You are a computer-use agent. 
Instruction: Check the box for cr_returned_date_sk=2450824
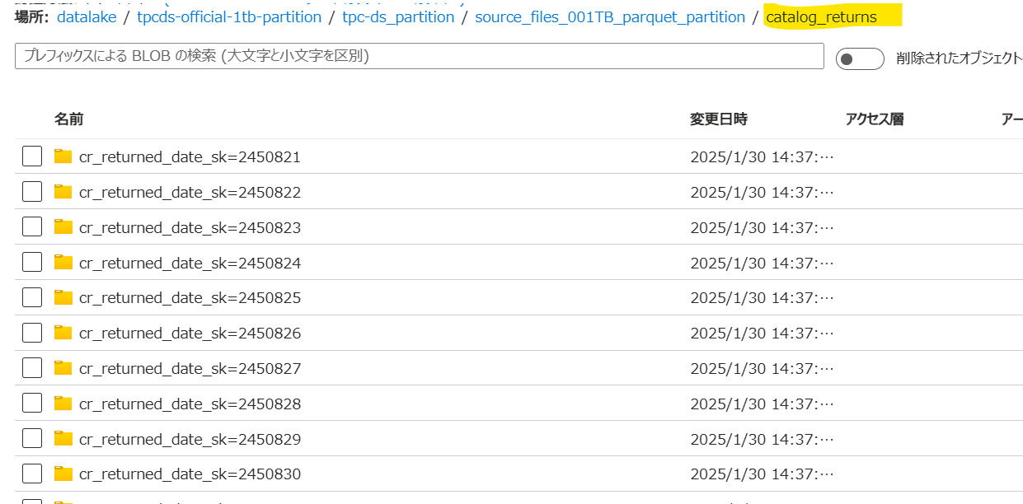(x=32, y=263)
